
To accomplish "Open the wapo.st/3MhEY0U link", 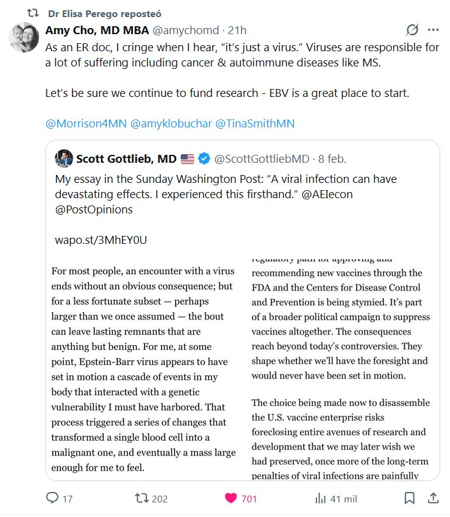I will pyautogui.click(x=101, y=240).
